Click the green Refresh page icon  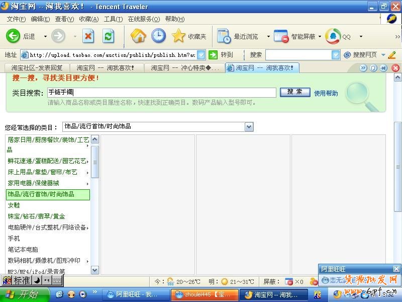click(x=108, y=36)
